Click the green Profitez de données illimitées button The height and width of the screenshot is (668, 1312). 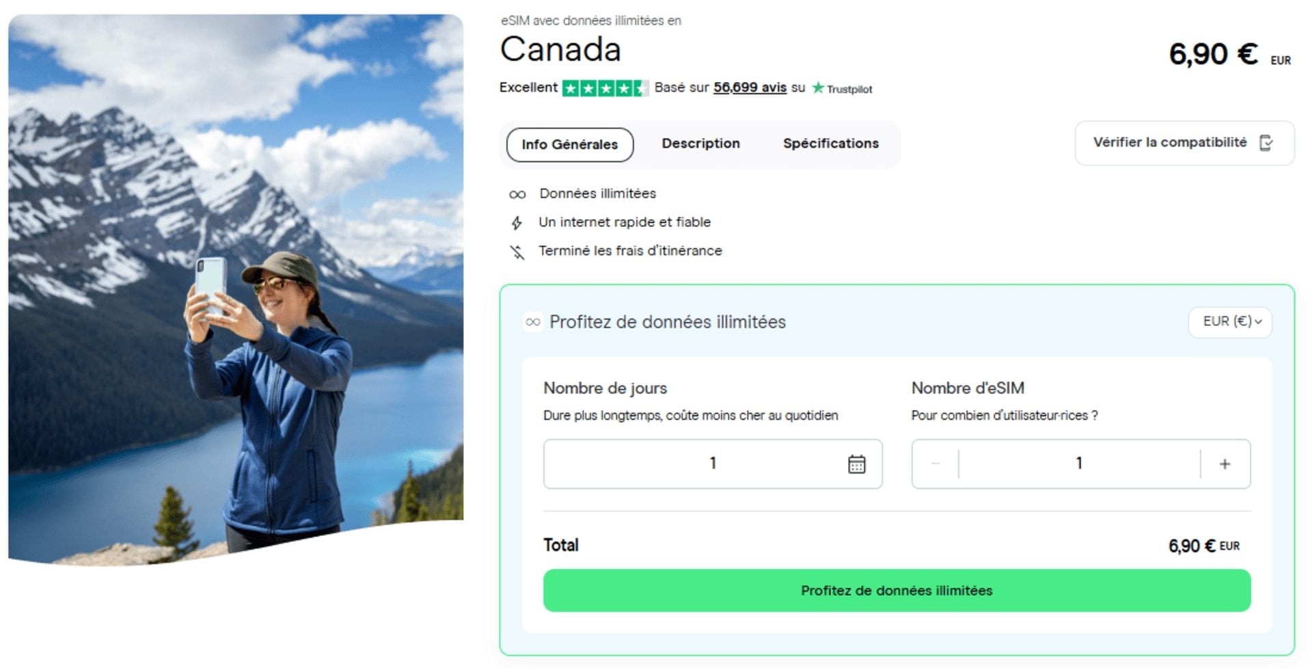pos(896,590)
